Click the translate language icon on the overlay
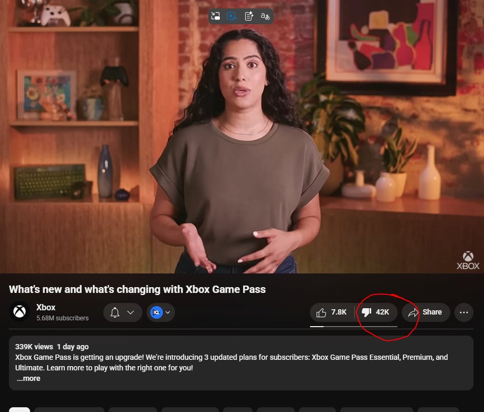This screenshot has height=412, width=484. tap(265, 16)
